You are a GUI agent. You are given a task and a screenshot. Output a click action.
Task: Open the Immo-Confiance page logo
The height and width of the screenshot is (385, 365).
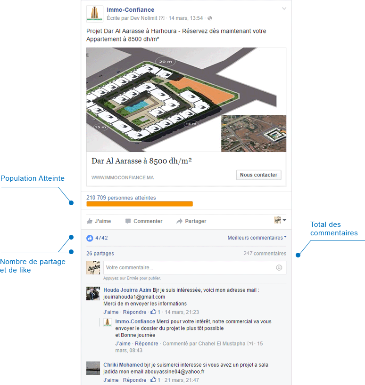click(95, 14)
